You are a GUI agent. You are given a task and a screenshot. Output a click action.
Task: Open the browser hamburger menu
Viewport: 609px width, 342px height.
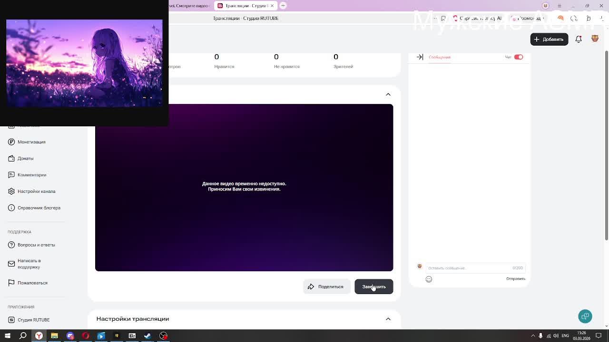(x=560, y=6)
